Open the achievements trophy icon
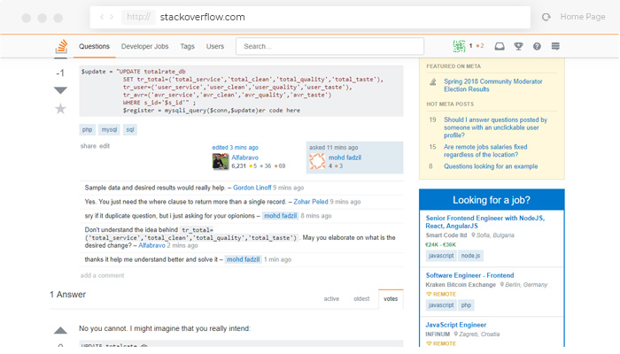 pos(518,46)
